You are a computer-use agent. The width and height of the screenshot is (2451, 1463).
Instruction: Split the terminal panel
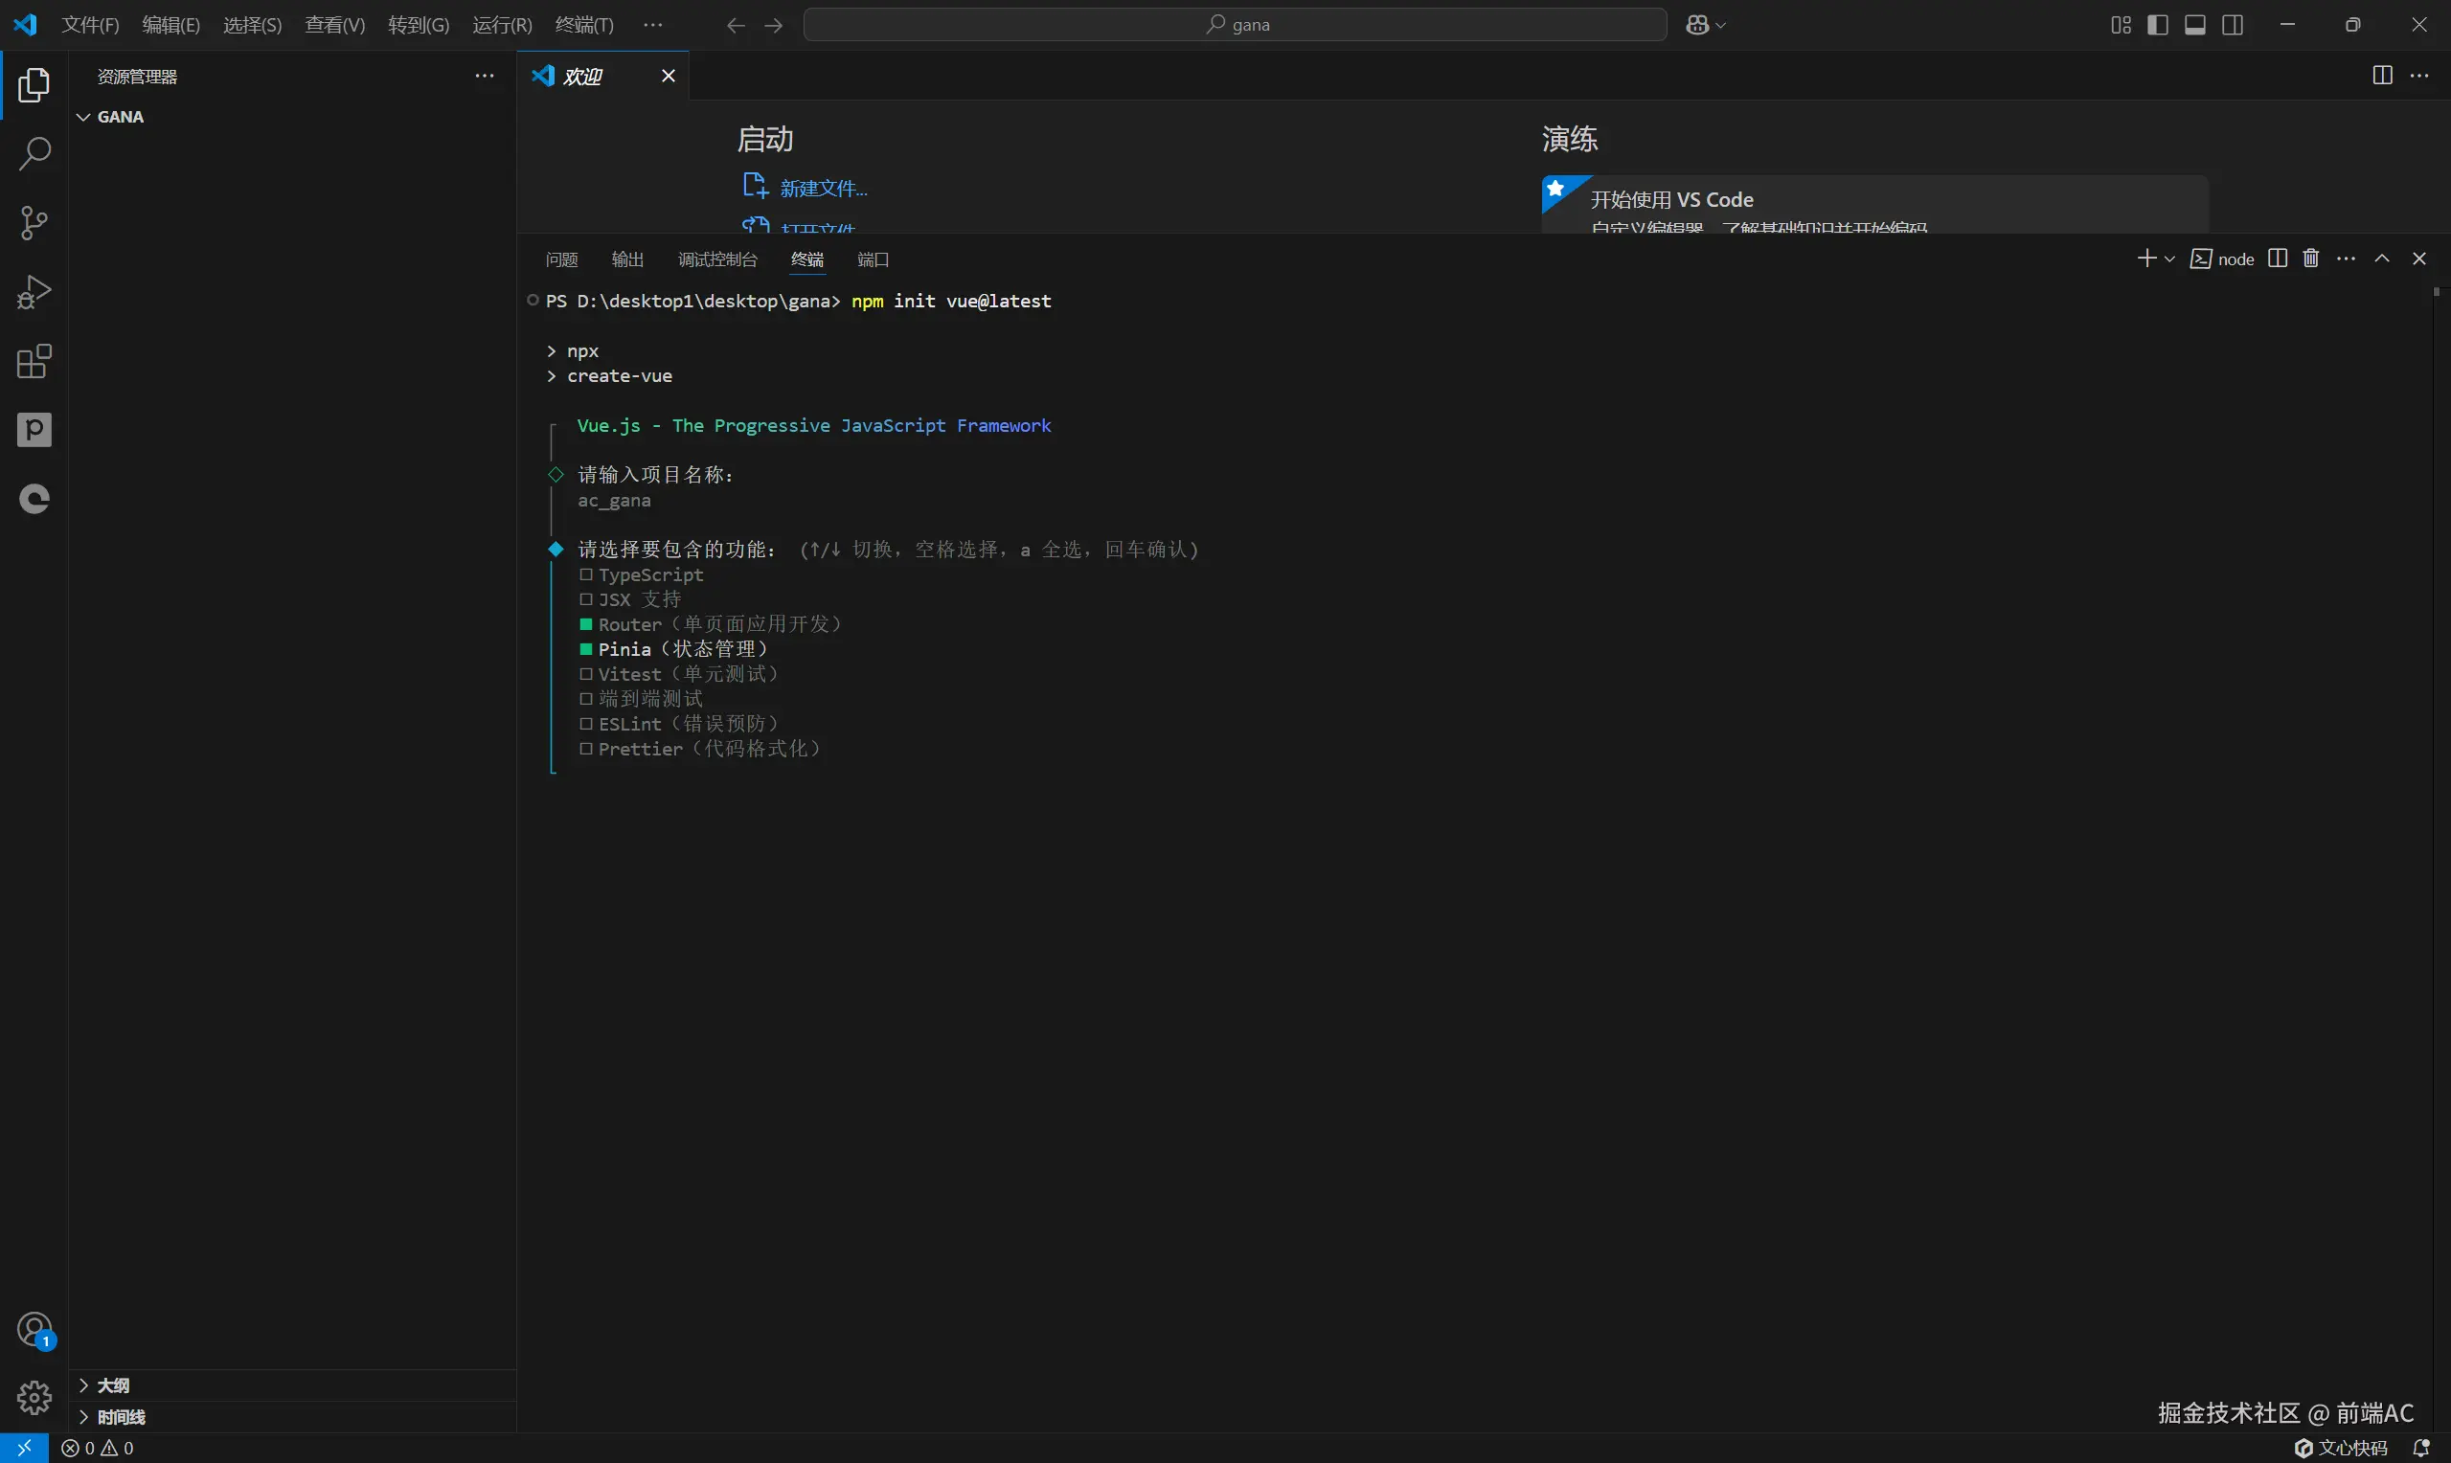pyautogui.click(x=2278, y=259)
